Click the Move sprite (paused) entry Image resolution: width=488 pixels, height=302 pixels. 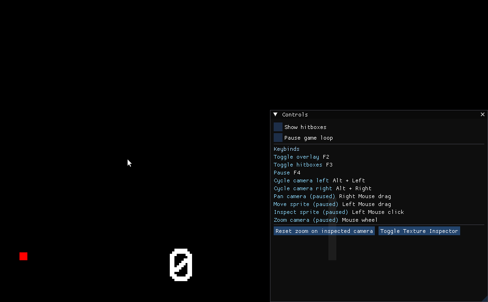tap(332, 204)
